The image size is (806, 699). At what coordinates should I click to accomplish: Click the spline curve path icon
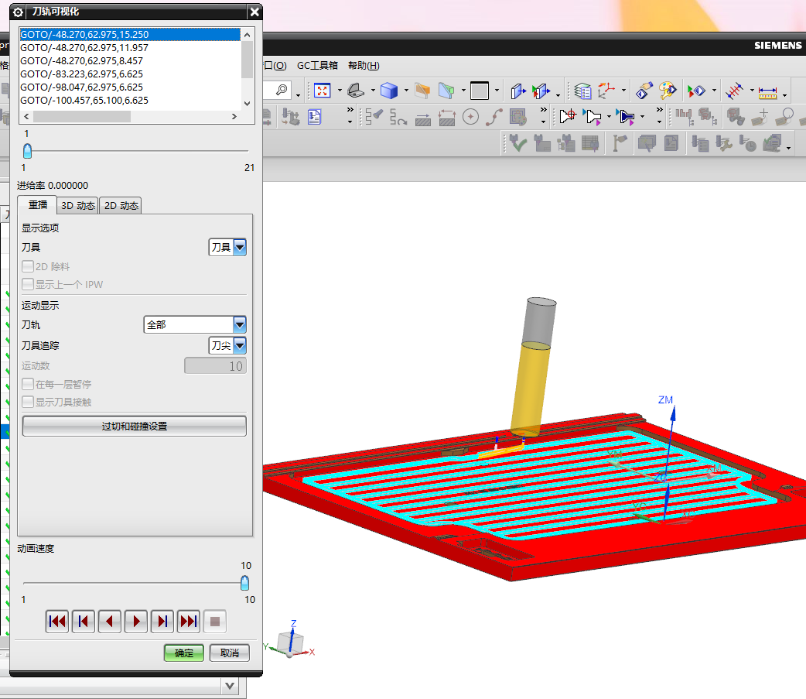click(494, 117)
